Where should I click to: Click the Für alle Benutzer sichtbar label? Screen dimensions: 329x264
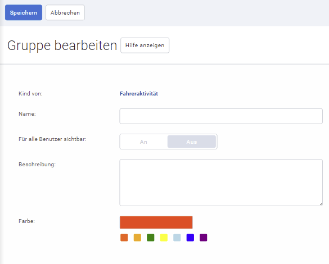tap(52, 139)
